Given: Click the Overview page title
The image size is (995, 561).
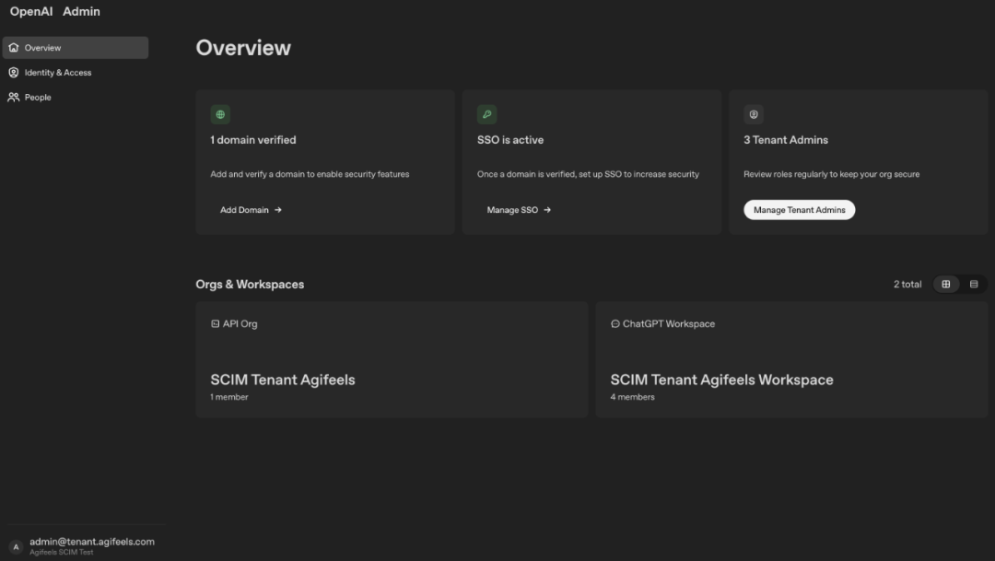Looking at the screenshot, I should point(243,48).
